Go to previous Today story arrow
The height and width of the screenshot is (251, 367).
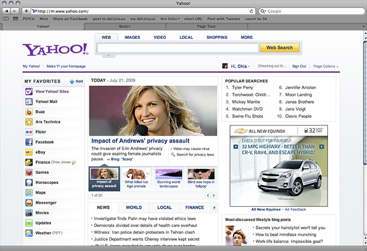(x=208, y=195)
